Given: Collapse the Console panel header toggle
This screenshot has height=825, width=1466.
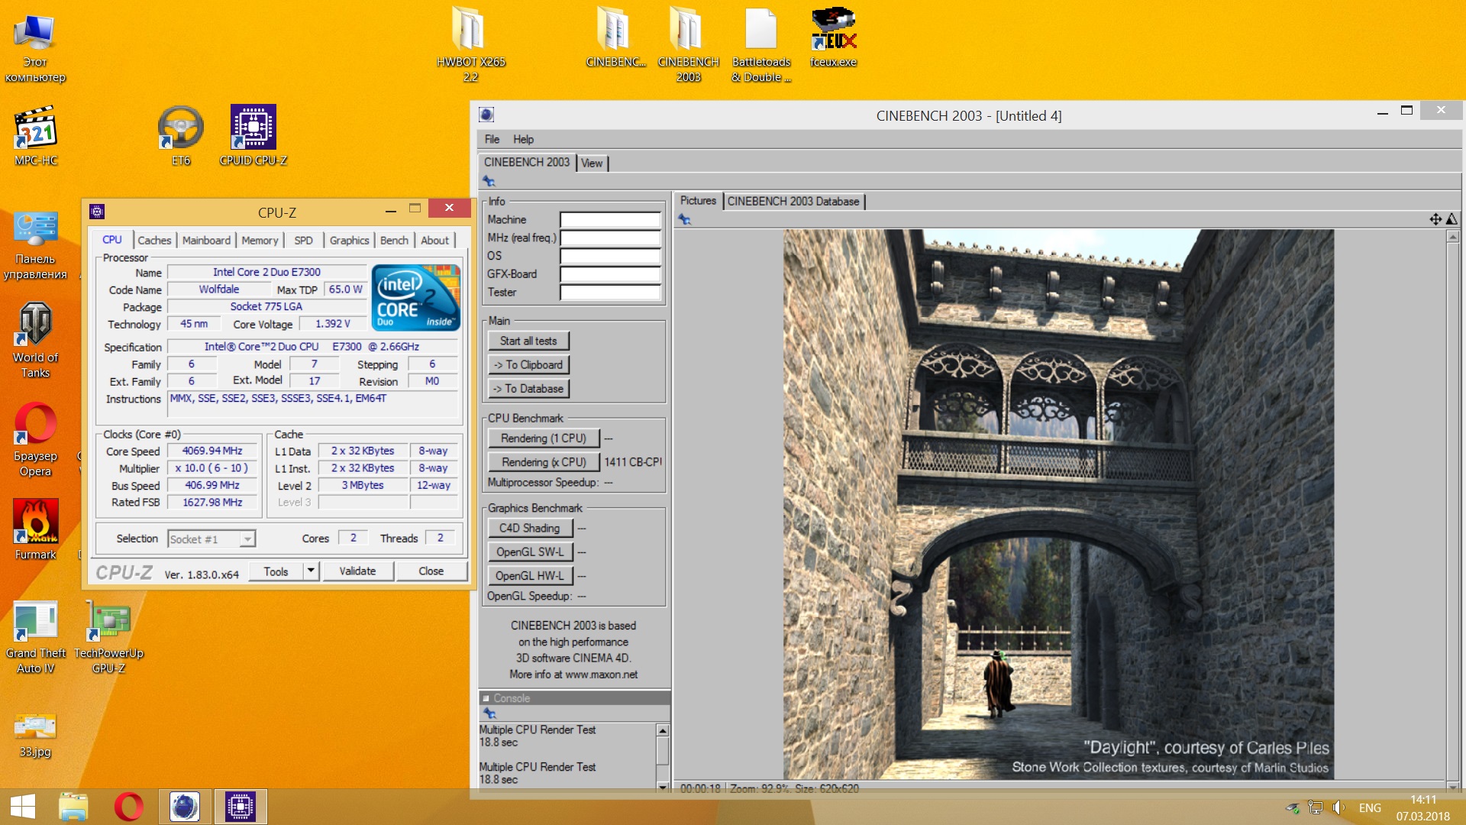Looking at the screenshot, I should coord(486,698).
